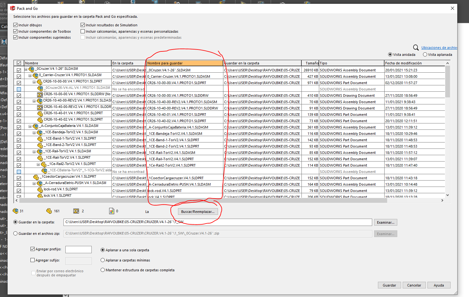This screenshot has height=297, width=469.
Task: Click the part icon of CR26-10-40-01.V4.1.PROTO1.SLDPRT in the tree
Action: point(40,113)
